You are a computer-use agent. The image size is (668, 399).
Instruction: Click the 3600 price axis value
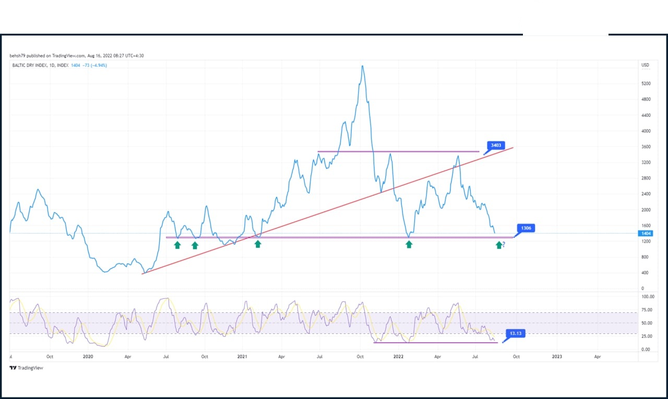646,147
